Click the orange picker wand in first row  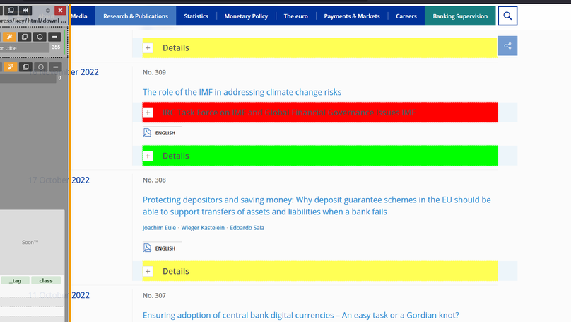coord(9,37)
